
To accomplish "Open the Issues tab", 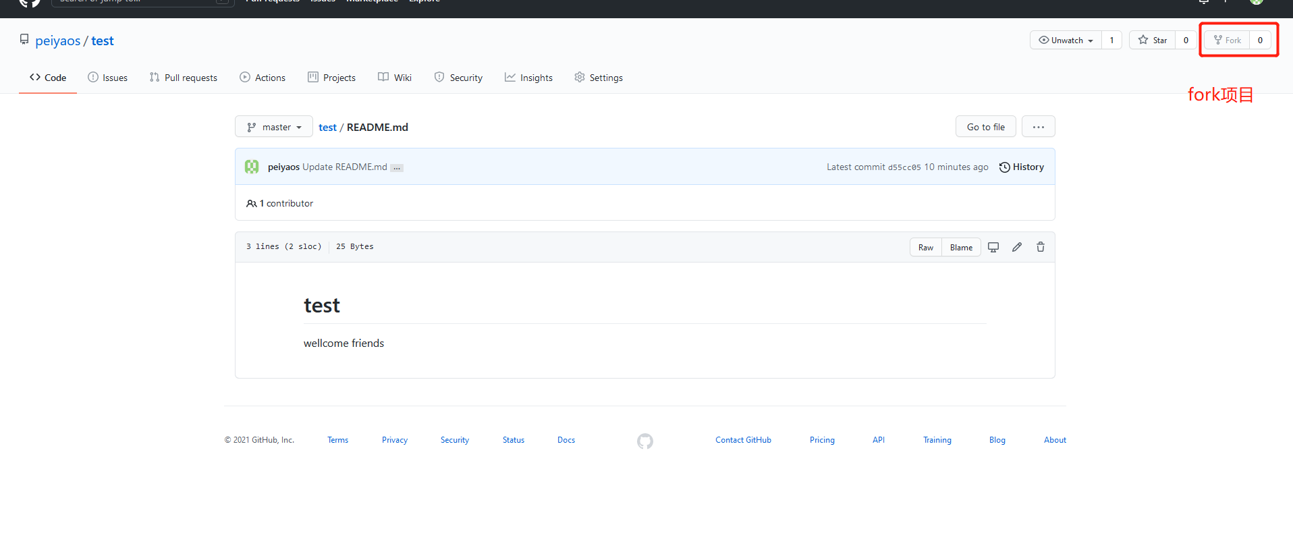I will 108,78.
